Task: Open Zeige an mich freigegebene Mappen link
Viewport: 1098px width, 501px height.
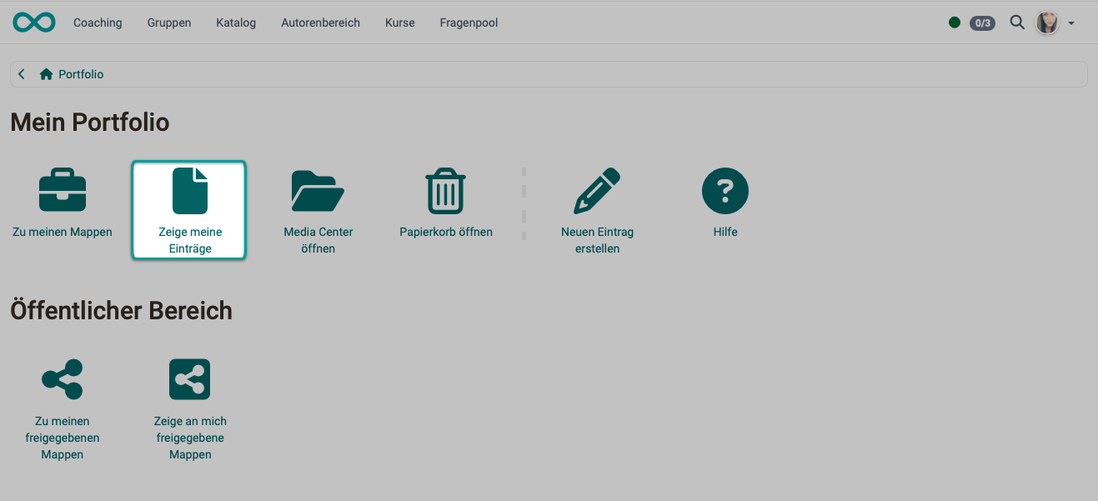Action: click(x=190, y=438)
